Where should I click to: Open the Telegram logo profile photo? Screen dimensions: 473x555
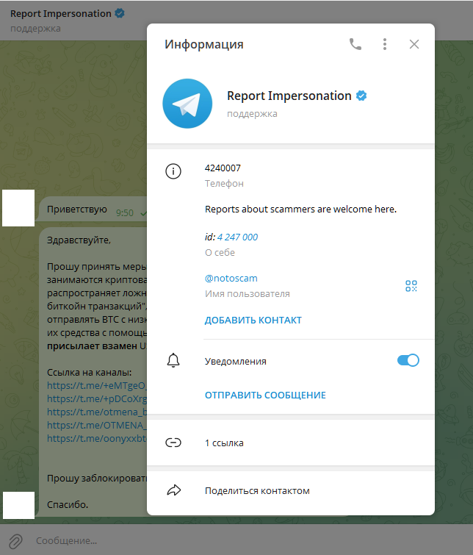click(x=187, y=104)
